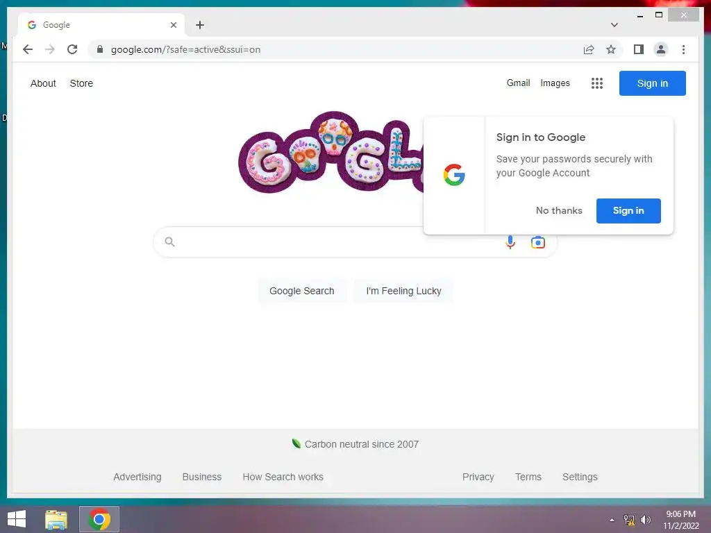
Task: Open the volume speaker tray icon
Action: (x=645, y=520)
